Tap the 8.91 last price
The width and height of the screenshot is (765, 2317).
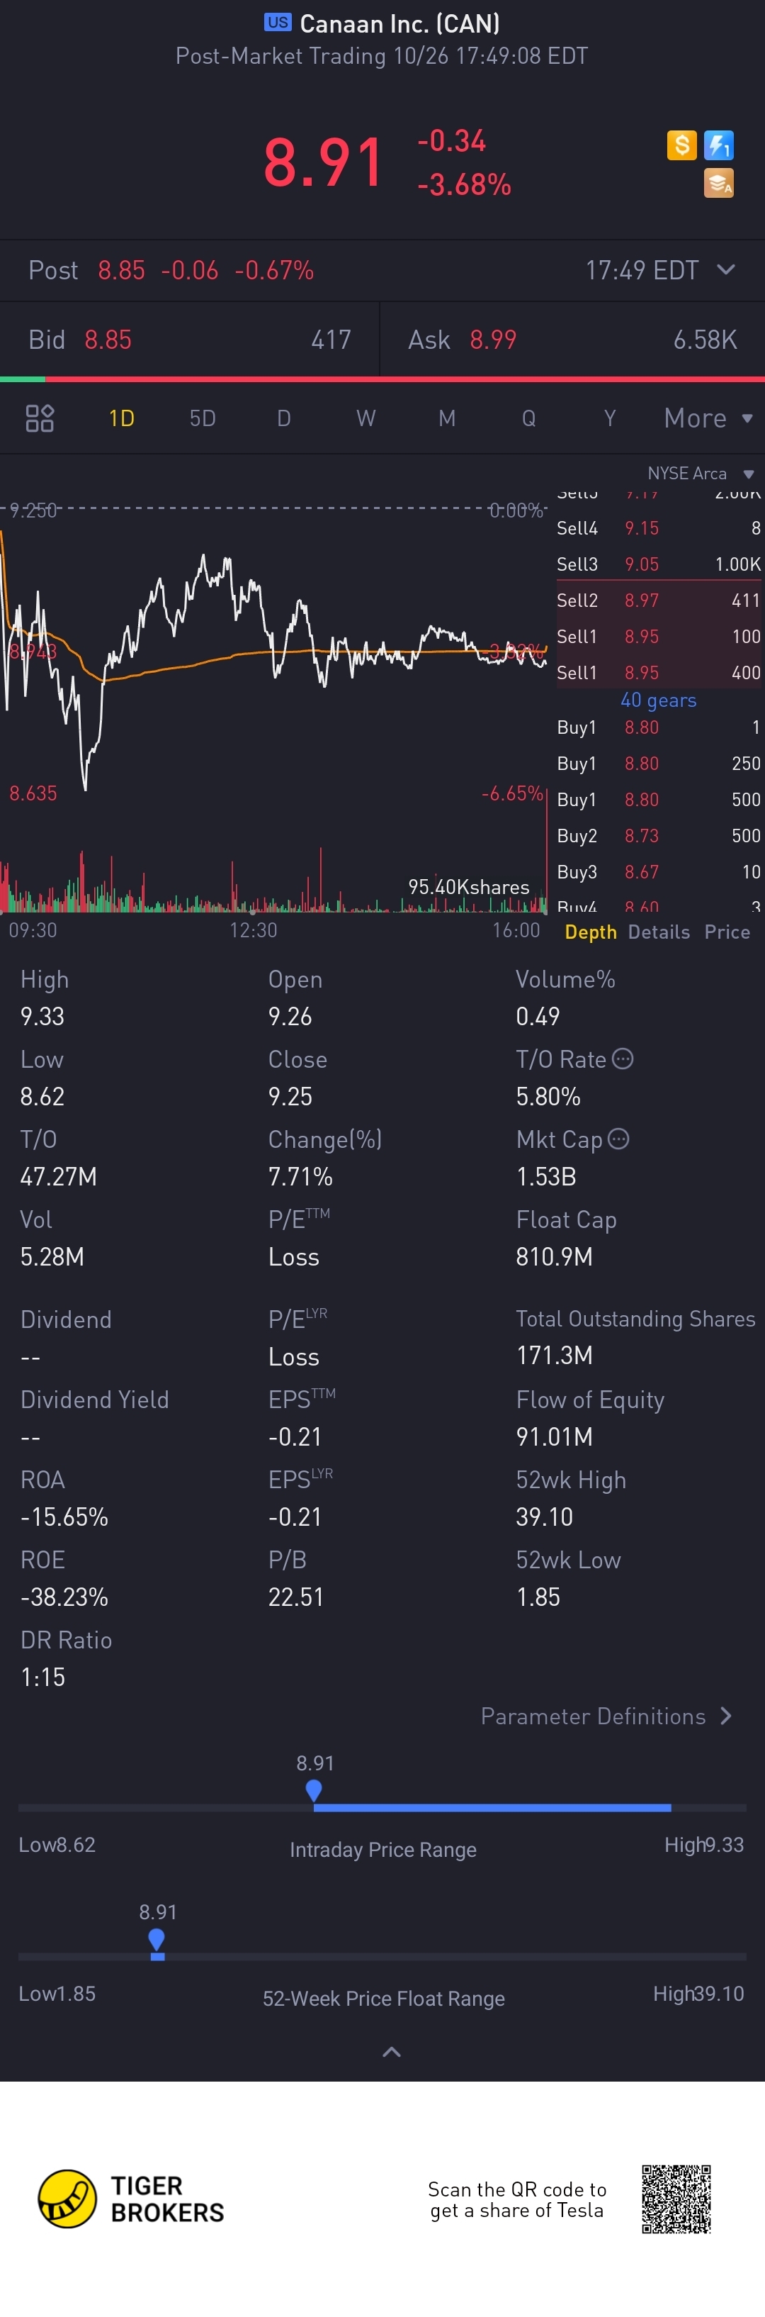(323, 163)
